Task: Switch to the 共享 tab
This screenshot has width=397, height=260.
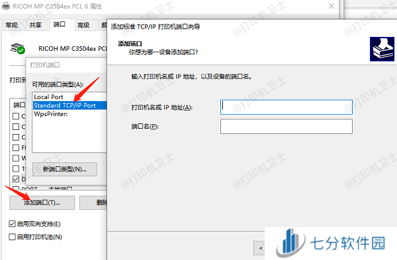Action: pyautogui.click(x=36, y=25)
